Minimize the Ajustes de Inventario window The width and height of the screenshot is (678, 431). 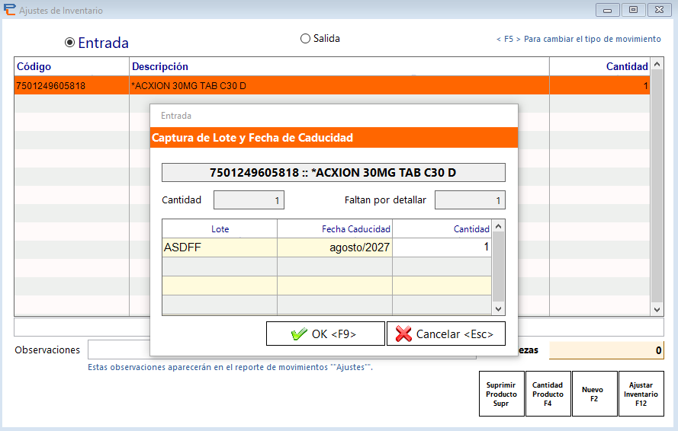pyautogui.click(x=608, y=9)
